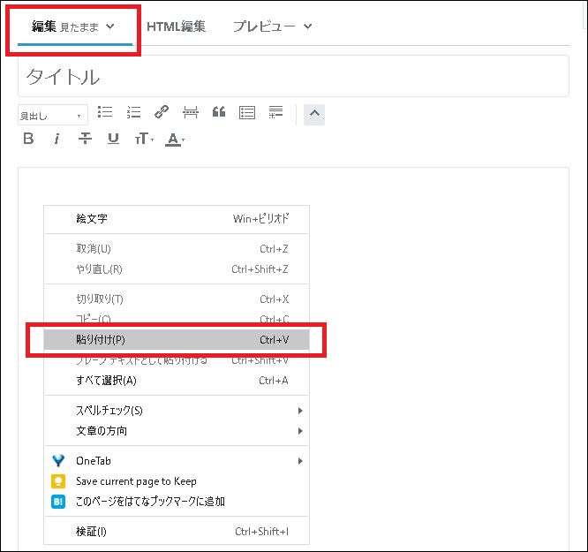Toggle bold formatting
This screenshot has width=588, height=552.
click(28, 139)
